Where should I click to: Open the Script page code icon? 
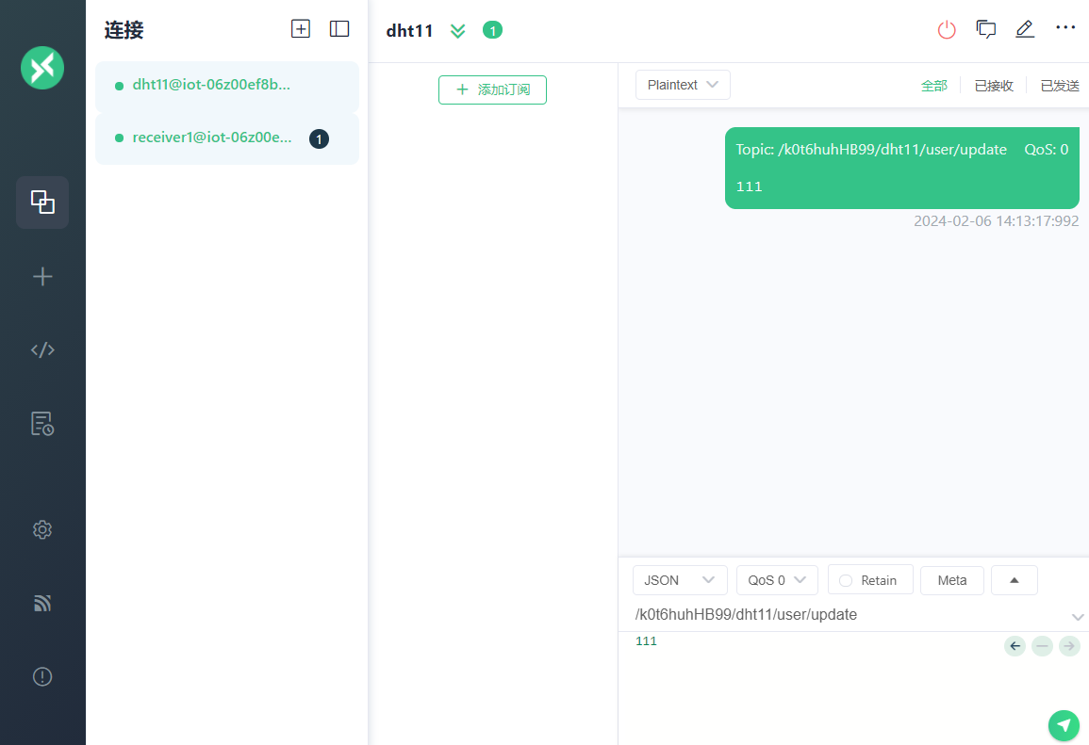(42, 349)
